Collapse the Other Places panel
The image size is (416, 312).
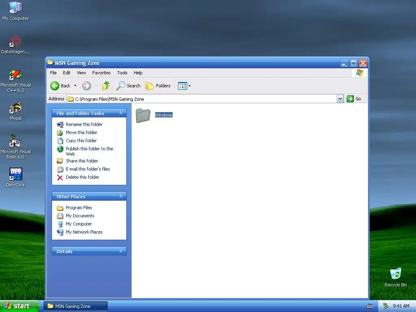[121, 196]
